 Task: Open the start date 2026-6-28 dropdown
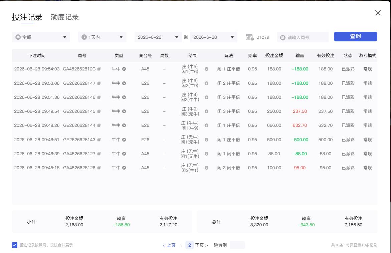(158, 37)
